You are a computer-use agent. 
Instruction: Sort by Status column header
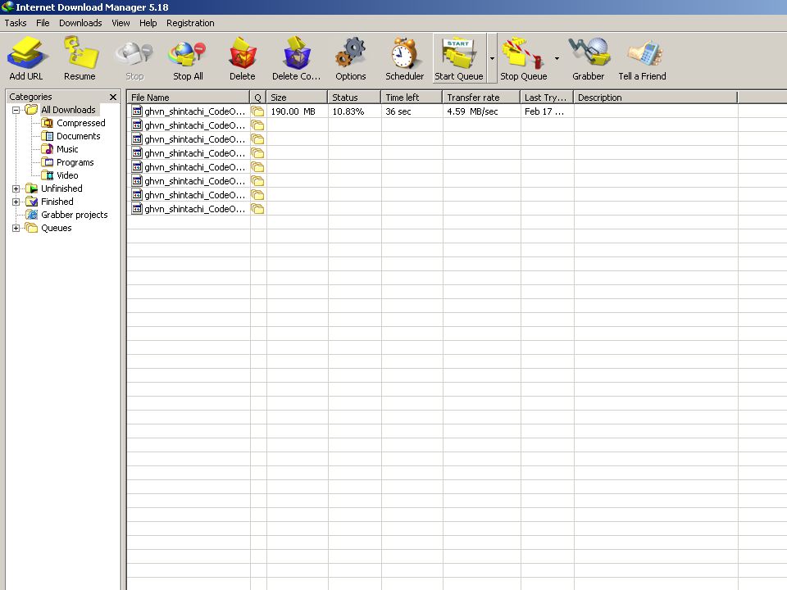(354, 98)
